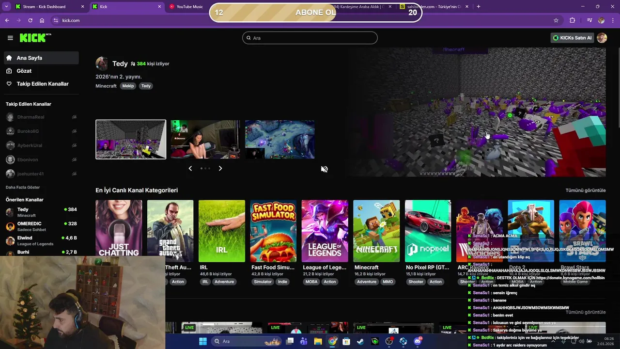Viewport: 620px width, 349px height.
Task: Click the Ara search field on Kick
Action: click(x=310, y=38)
